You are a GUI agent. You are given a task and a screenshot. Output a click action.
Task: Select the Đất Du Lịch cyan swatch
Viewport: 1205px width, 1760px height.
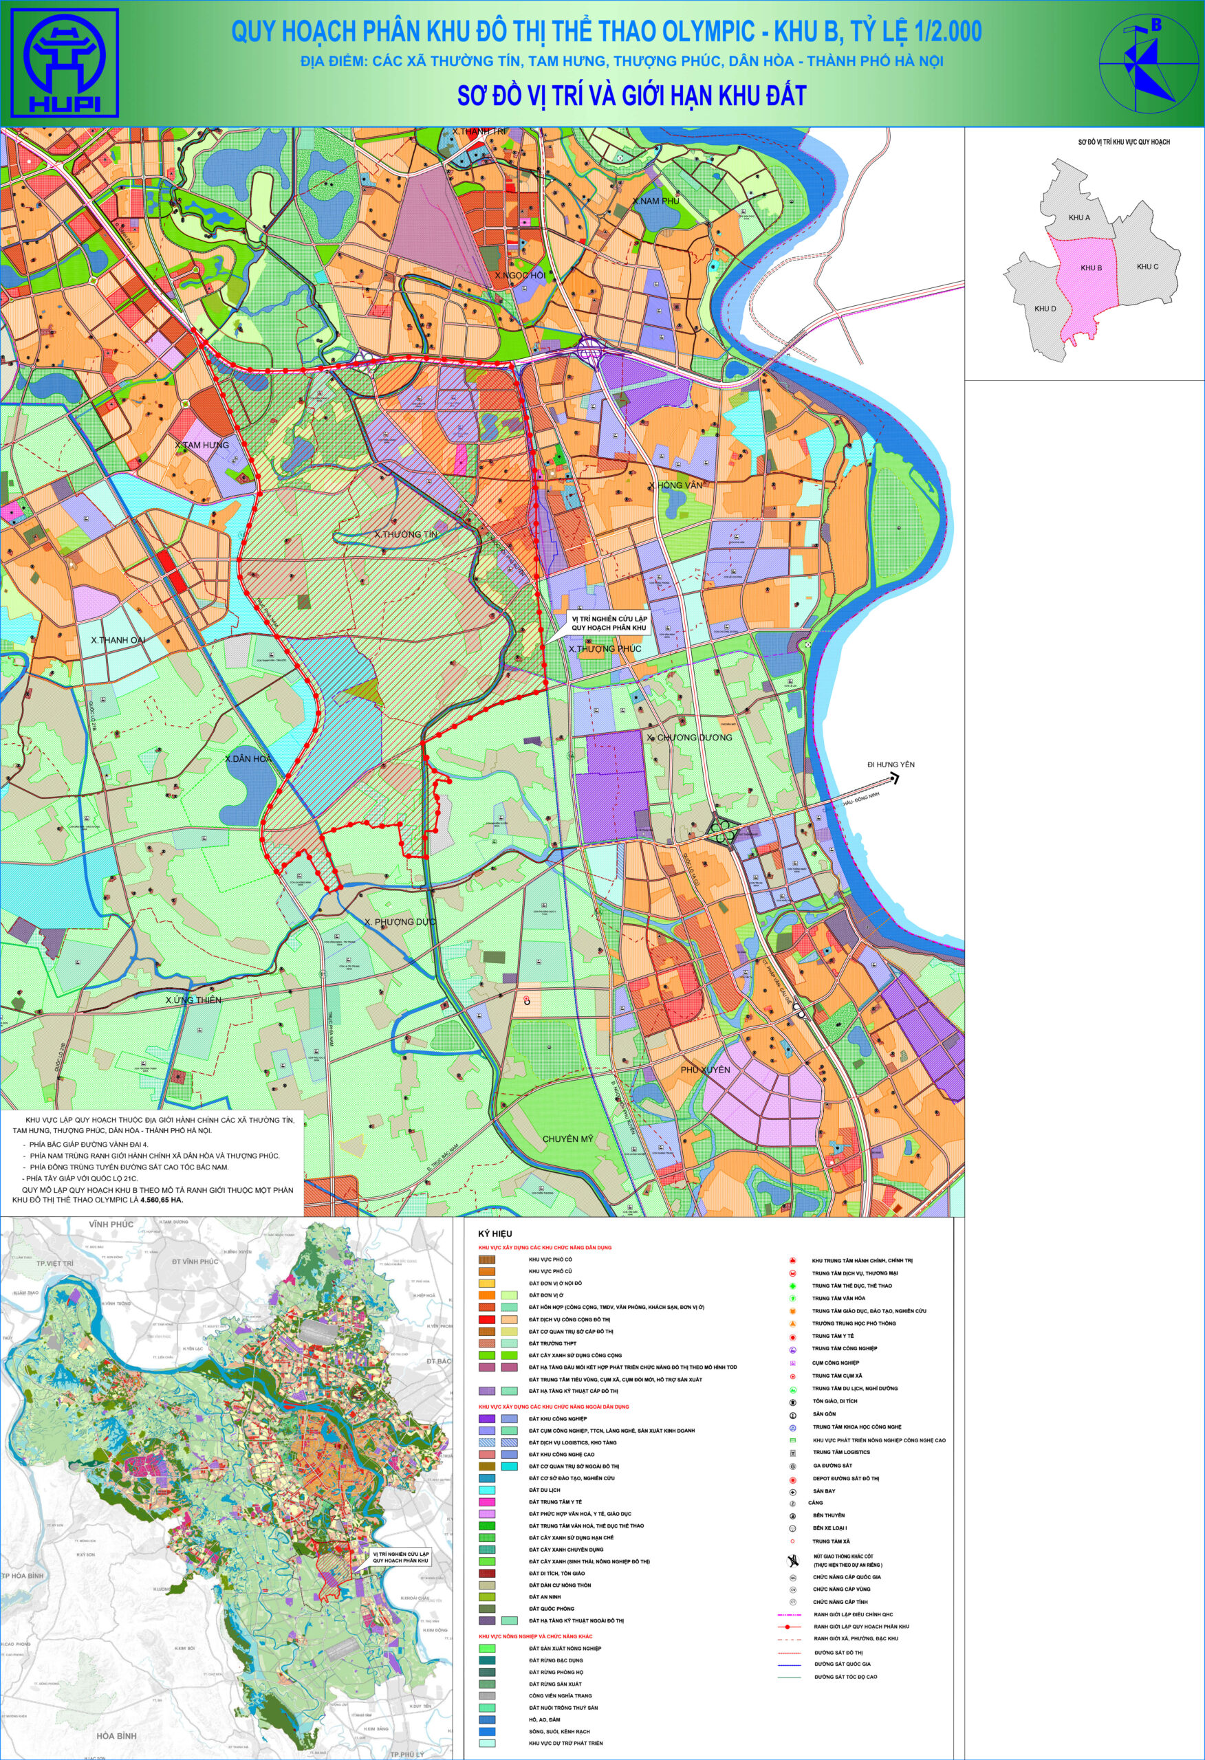coord(486,1490)
